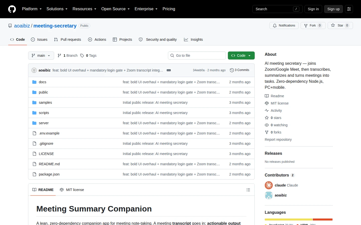Open the aoaibiz owner link
361x225 pixels.
point(22,26)
